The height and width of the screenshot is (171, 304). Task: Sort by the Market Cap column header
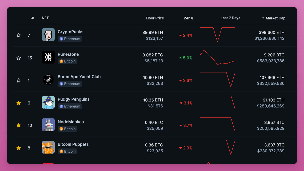pos(275,18)
